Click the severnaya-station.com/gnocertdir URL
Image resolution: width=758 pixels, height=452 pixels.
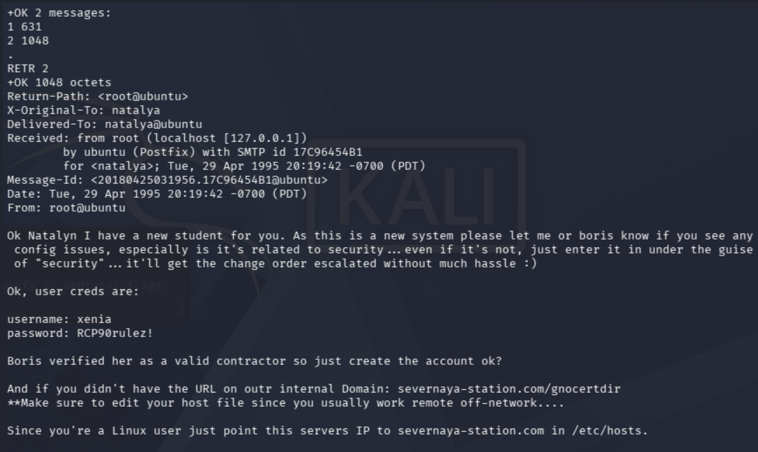[509, 389]
